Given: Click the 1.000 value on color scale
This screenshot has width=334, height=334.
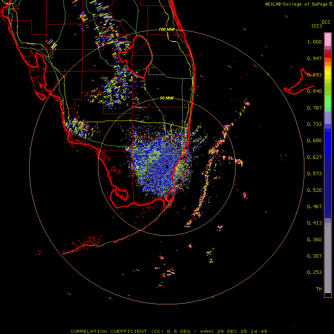Looking at the screenshot, I should 314,42.
